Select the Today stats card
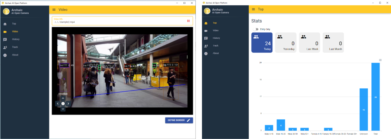The image size is (391, 139). coord(262,43)
